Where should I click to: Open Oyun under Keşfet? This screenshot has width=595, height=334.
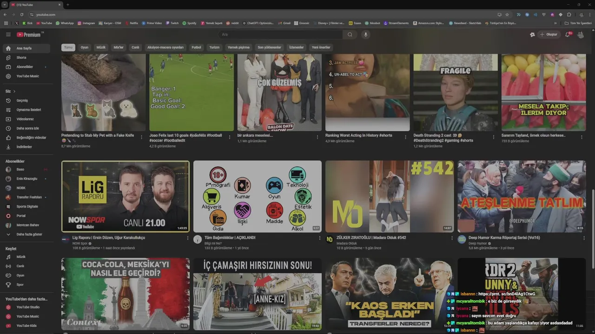click(26, 275)
